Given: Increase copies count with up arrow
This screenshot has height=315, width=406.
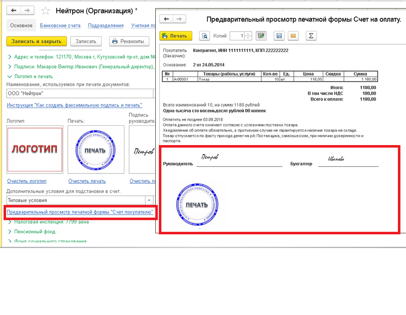Looking at the screenshot, I should click(248, 33).
